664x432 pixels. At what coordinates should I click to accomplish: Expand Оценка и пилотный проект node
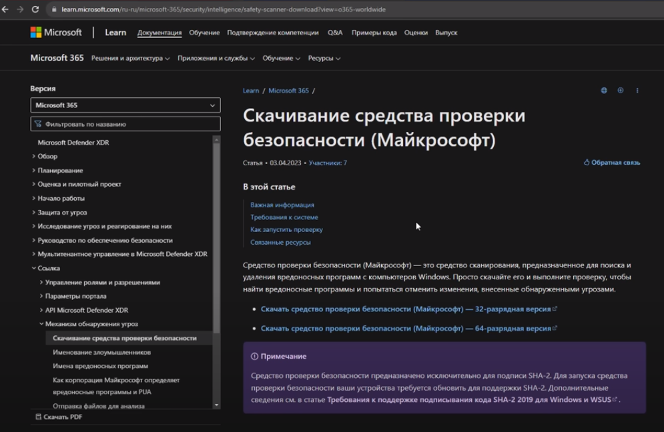point(34,184)
